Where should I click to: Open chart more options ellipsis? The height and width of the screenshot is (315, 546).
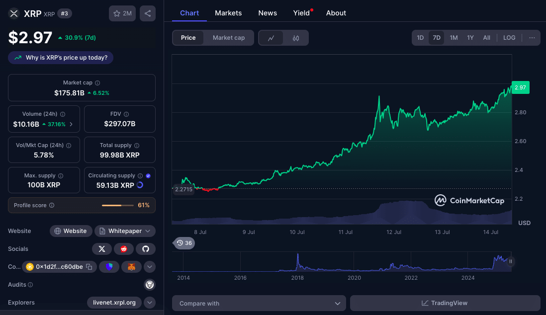point(532,38)
